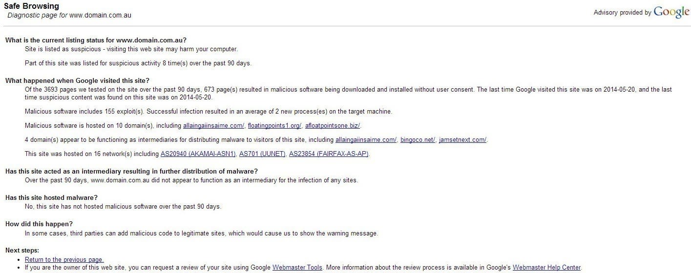This screenshot has height=273, width=691.
Task: Open the AS20940 (AKAMAI-ASN1) network link
Action: (198, 154)
